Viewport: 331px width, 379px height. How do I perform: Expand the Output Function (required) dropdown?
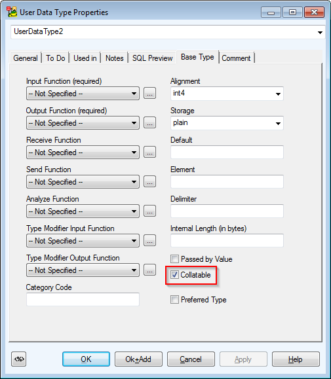[x=83, y=123]
